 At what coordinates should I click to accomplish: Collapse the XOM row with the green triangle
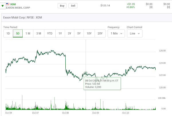tap(3, 6)
